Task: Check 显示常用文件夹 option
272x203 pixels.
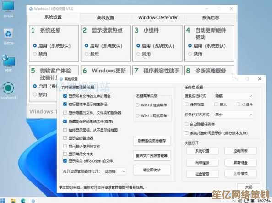Action: click(65, 154)
